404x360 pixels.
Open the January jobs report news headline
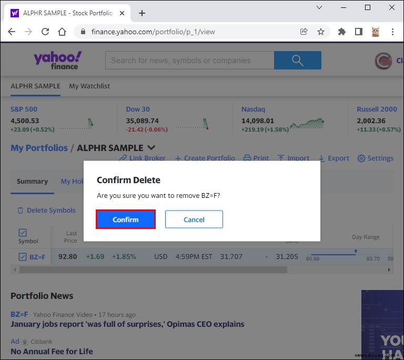tap(127, 324)
